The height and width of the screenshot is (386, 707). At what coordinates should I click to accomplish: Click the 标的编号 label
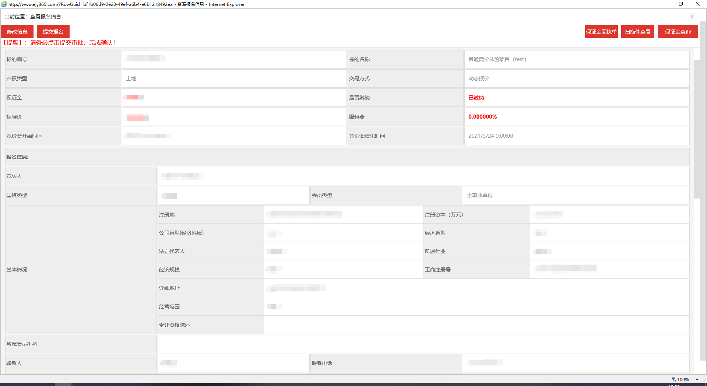click(17, 59)
